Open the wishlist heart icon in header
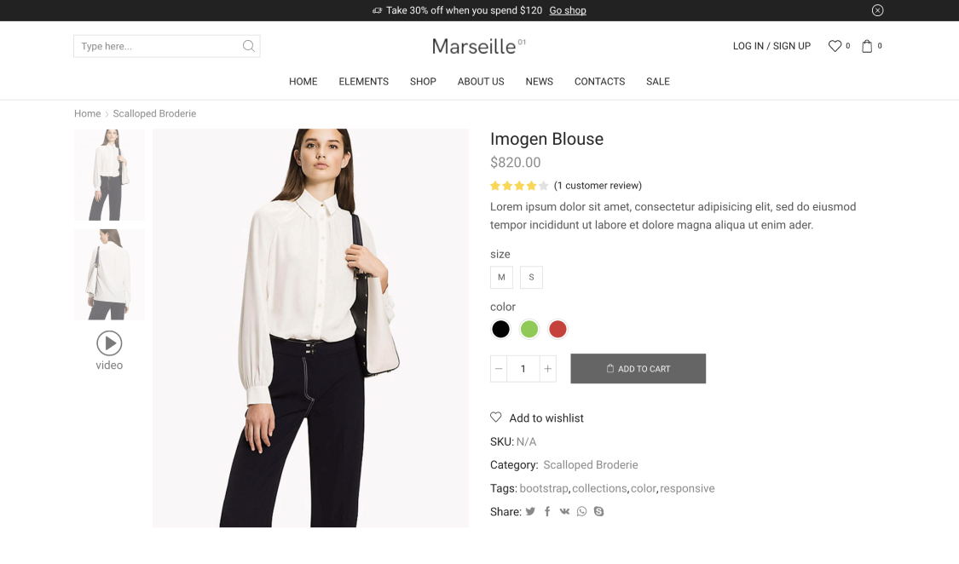The height and width of the screenshot is (564, 959). (x=835, y=46)
